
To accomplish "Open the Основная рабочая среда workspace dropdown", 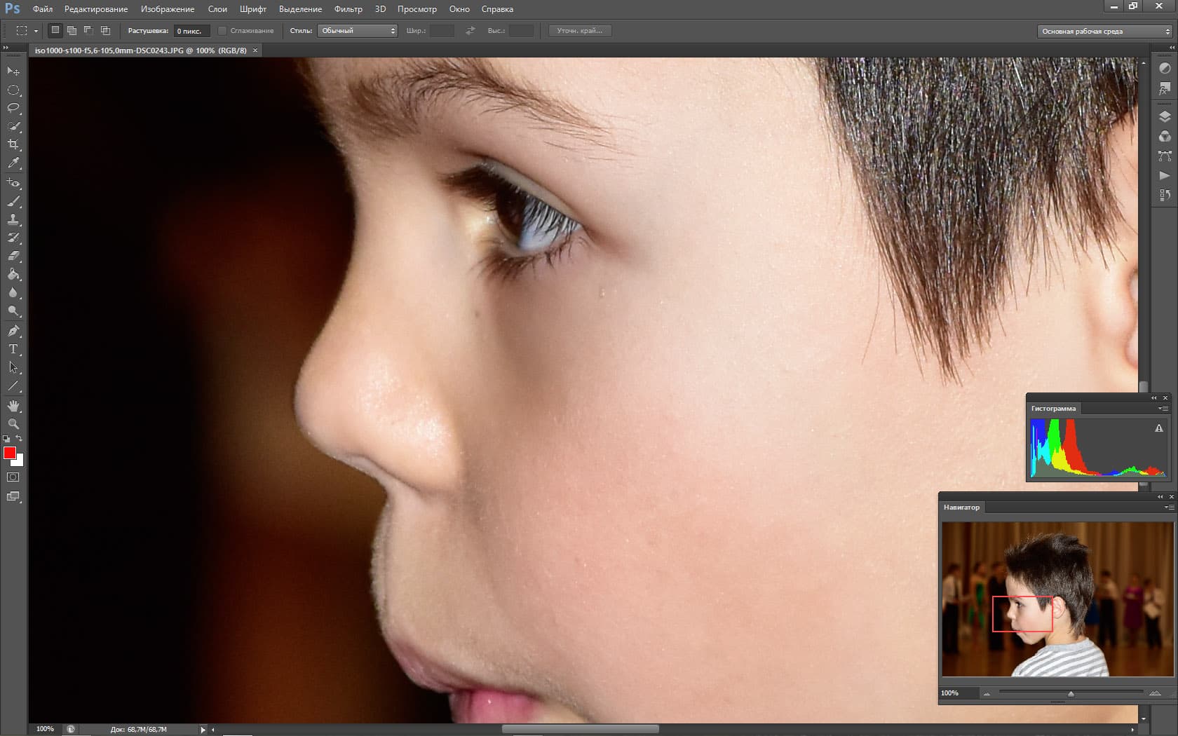I will [1104, 32].
